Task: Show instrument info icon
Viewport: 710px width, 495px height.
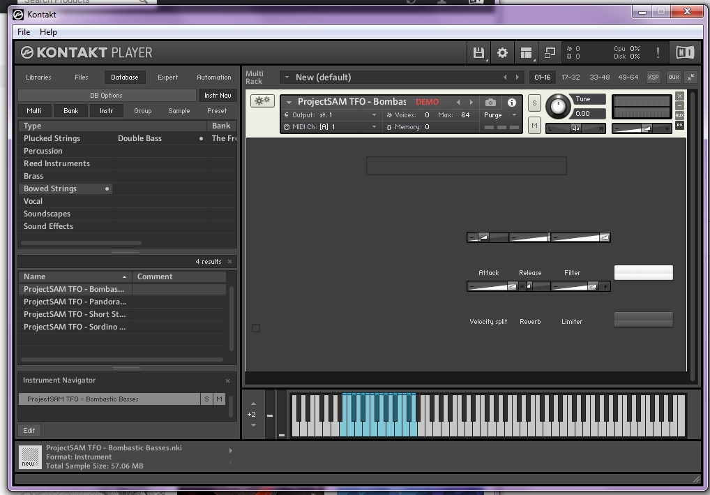Action: tap(512, 103)
